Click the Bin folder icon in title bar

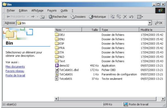[5, 4]
